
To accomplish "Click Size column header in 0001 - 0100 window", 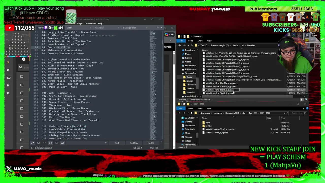I will [x=269, y=118].
